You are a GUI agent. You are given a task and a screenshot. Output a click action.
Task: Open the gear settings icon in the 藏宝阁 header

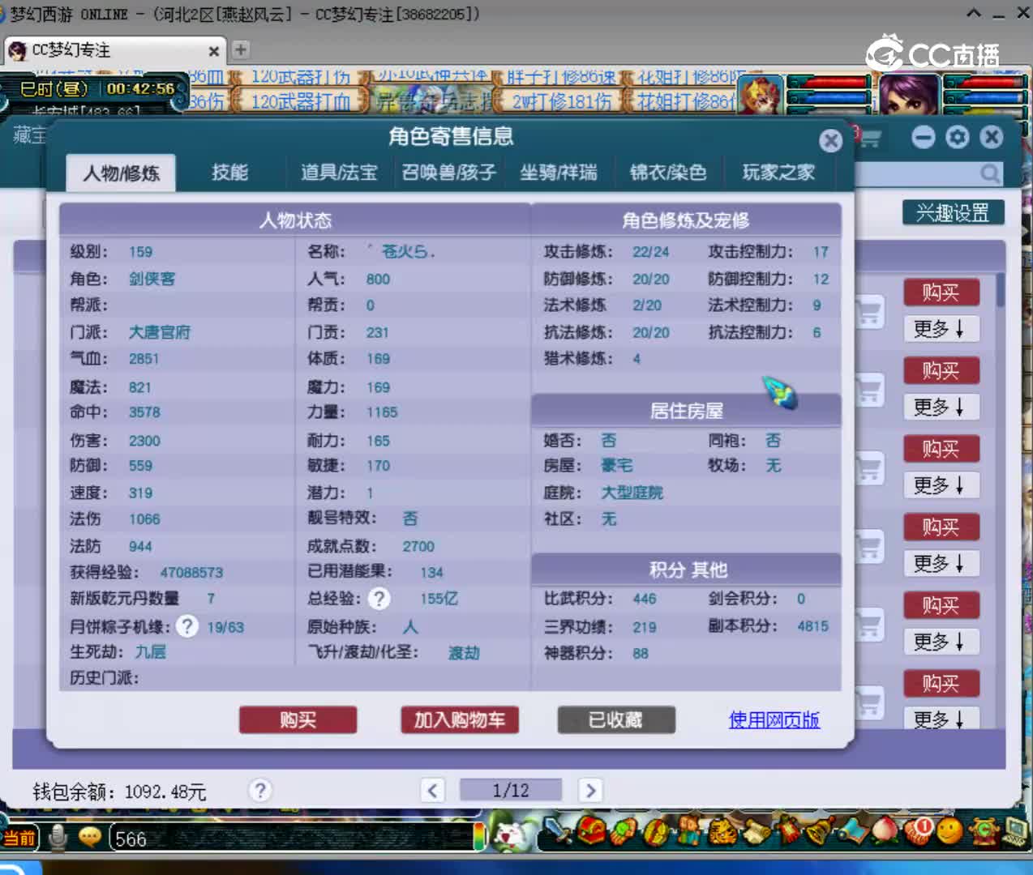[958, 137]
